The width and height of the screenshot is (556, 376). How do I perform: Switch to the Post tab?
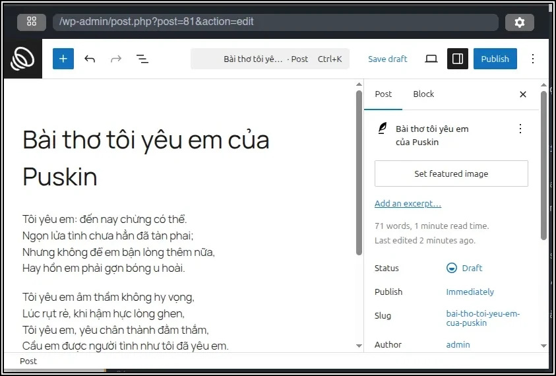click(x=383, y=94)
